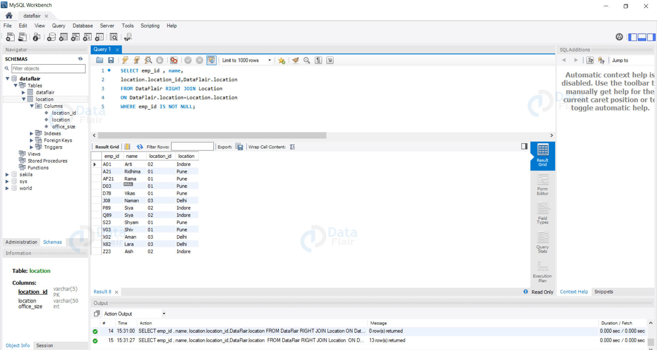Open the Inspector icon to search table data
This screenshot has width=657, height=350.
click(x=114, y=37)
